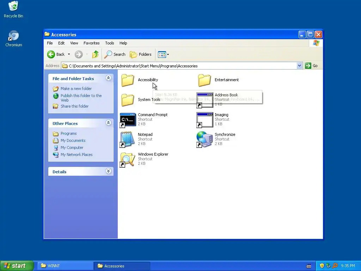This screenshot has width=361, height=271.
Task: Expand the Details panel
Action: (x=109, y=171)
